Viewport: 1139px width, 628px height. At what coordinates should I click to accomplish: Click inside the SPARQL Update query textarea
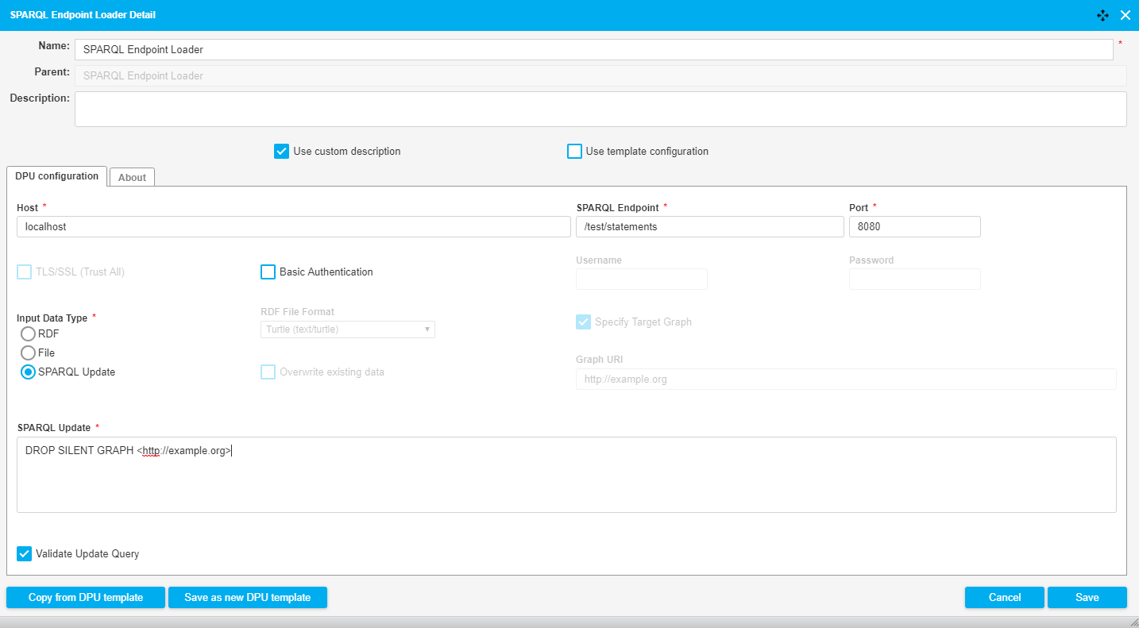pos(566,480)
